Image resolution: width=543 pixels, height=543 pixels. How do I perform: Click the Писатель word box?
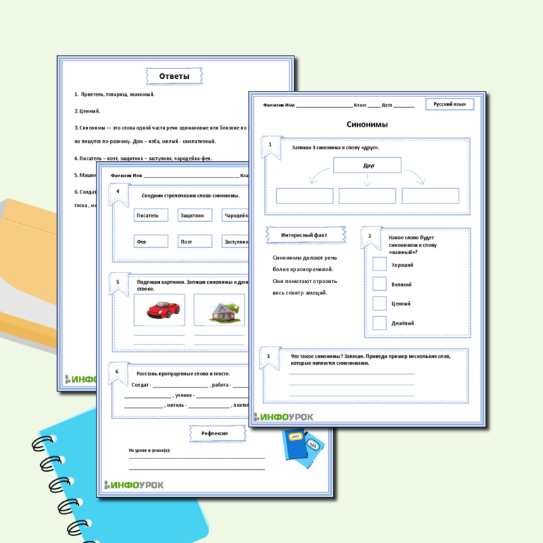click(151, 215)
